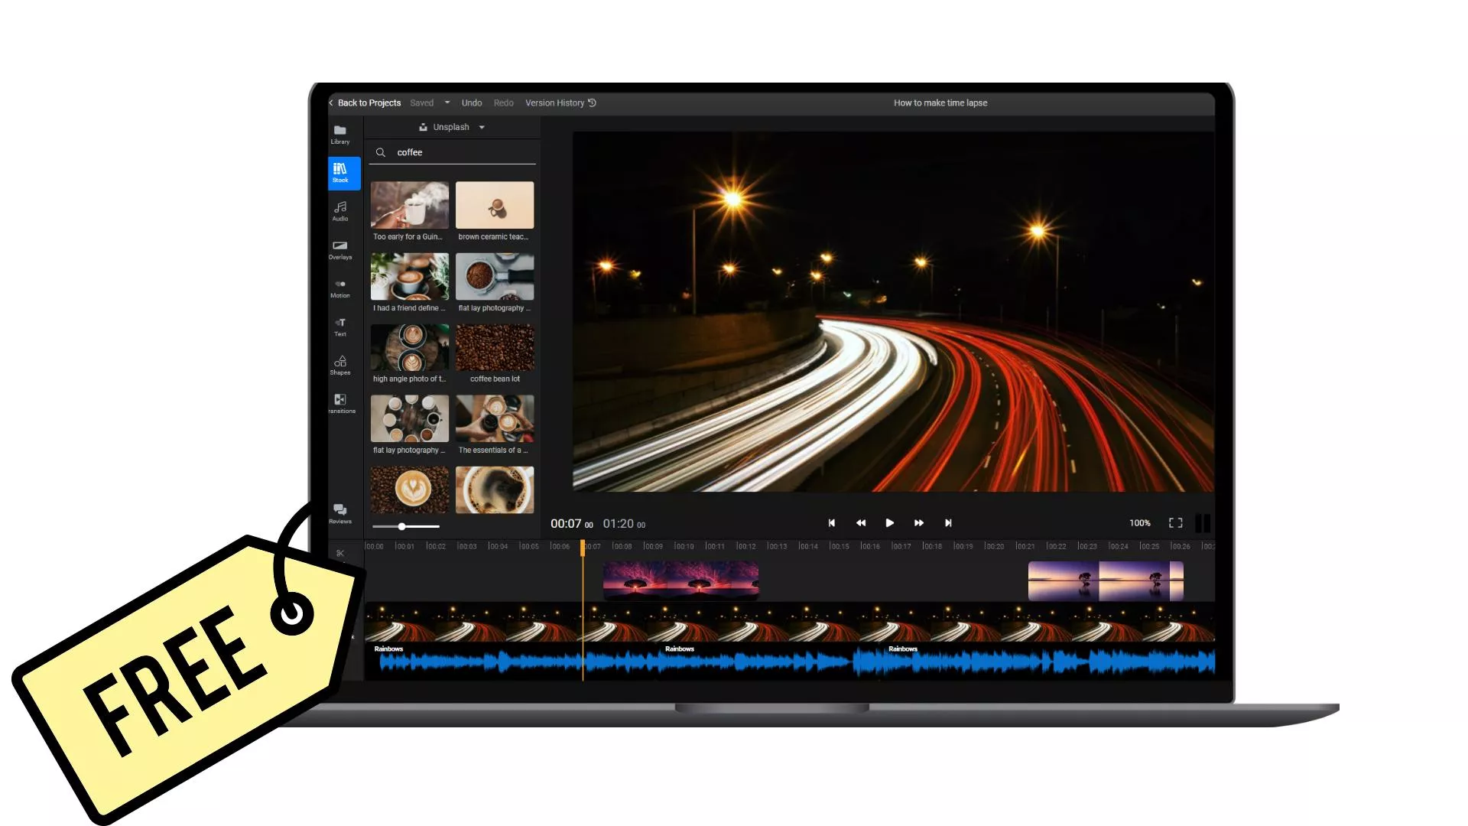Select Undo from the toolbar

[x=470, y=102]
